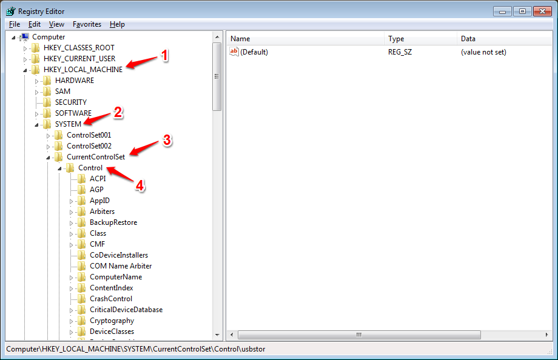This screenshot has width=558, height=360.
Task: Click the Registry Editor title bar icon
Action: pyautogui.click(x=11, y=12)
